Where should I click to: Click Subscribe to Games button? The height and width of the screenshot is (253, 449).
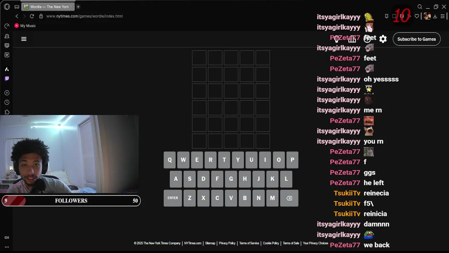tap(416, 39)
